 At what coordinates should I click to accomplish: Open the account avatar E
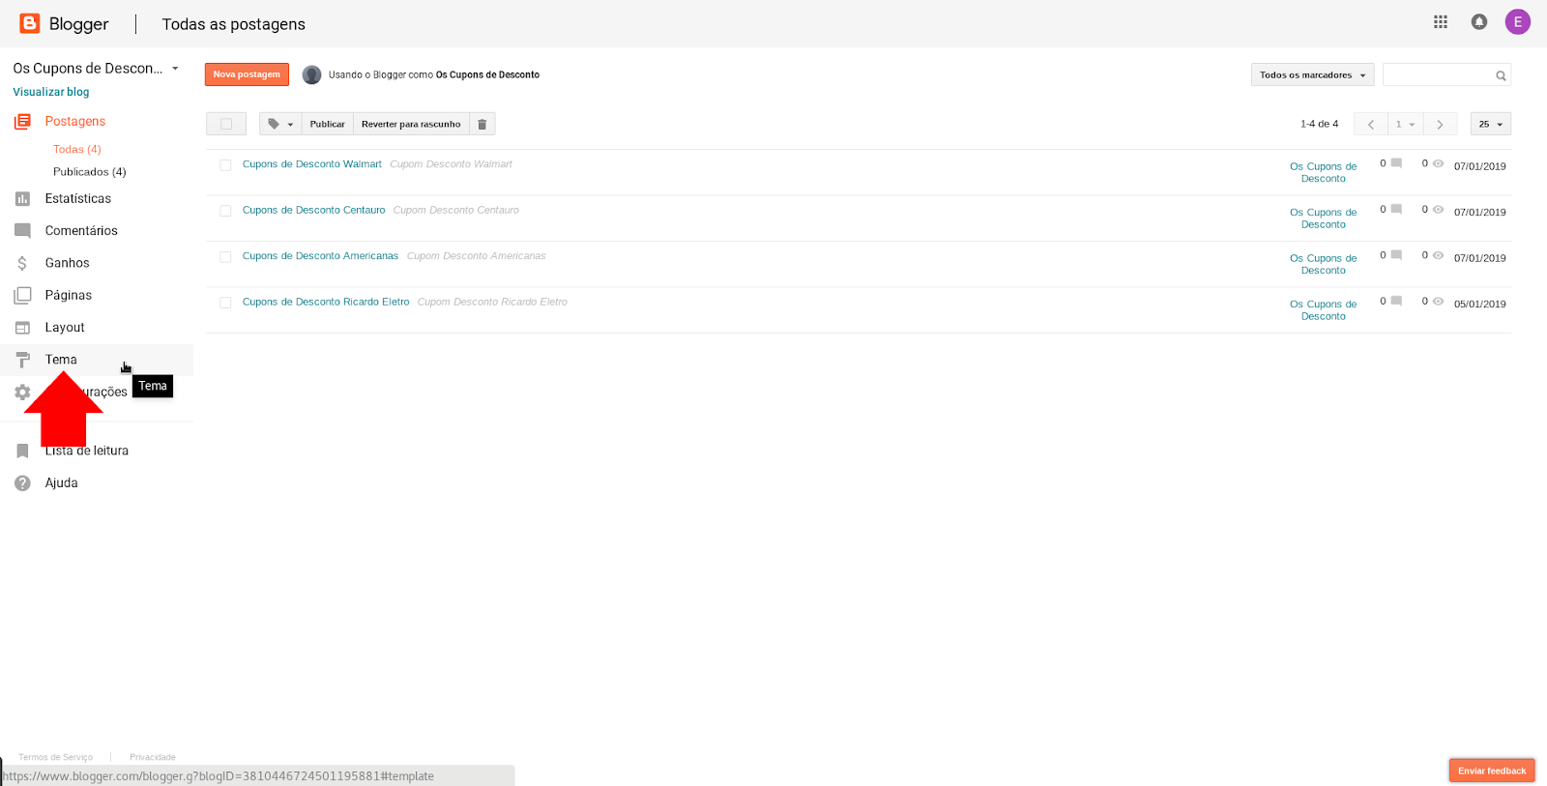pyautogui.click(x=1518, y=22)
